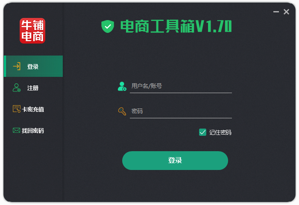Click the green user icon beside username field

click(x=122, y=86)
